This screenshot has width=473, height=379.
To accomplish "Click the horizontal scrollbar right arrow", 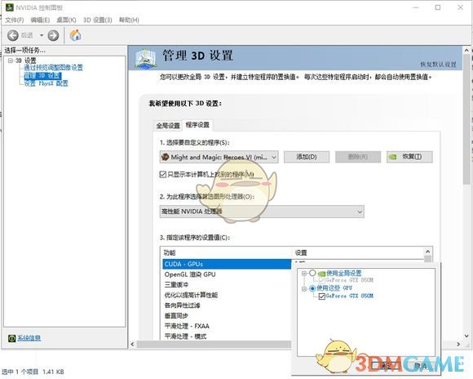I will 458,344.
